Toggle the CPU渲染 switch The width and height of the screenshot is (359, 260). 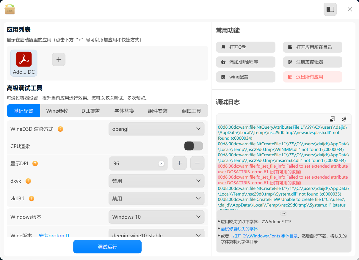click(194, 146)
